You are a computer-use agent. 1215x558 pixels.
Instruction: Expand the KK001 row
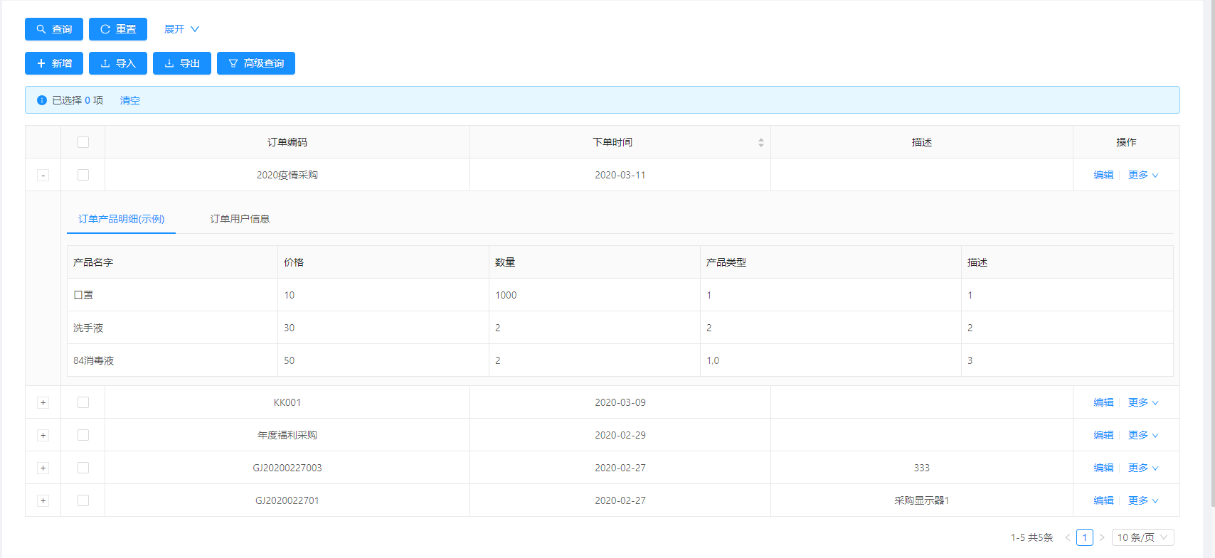click(43, 402)
